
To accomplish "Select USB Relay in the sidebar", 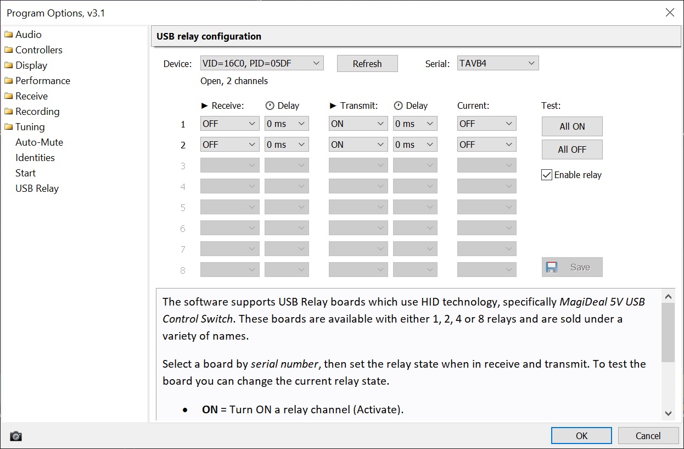I will click(x=37, y=189).
